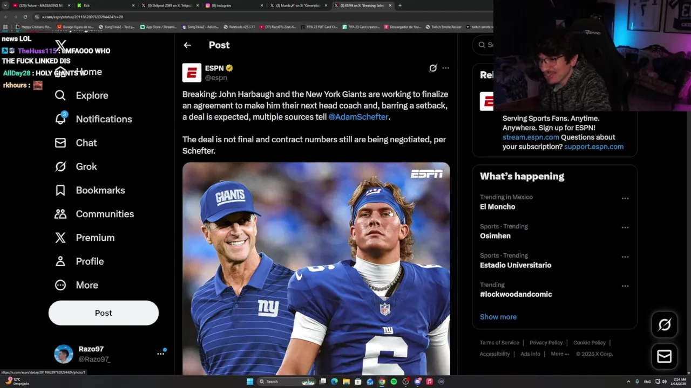Click the Razo97 profile avatar
The width and height of the screenshot is (691, 388).
(64, 354)
